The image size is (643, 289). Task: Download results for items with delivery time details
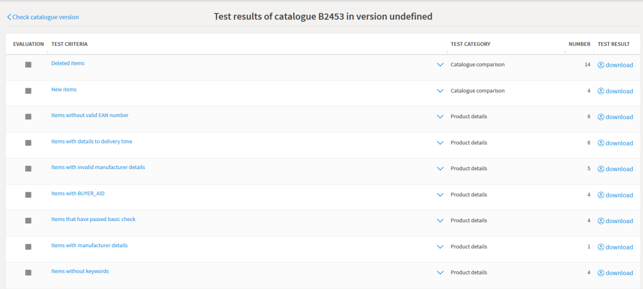[x=615, y=143]
